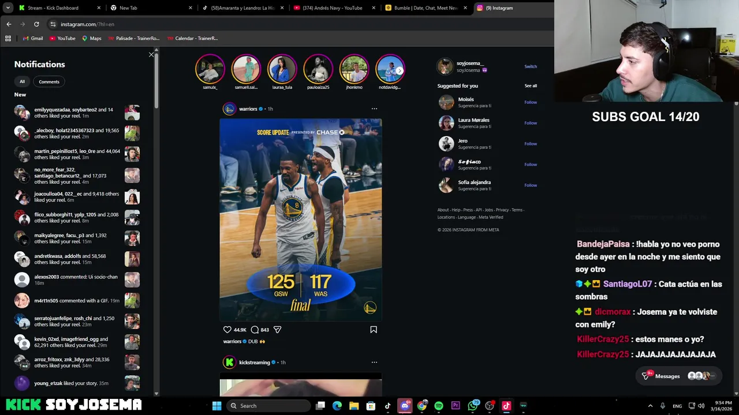Open the Maps bookmark
The width and height of the screenshot is (739, 415).
[x=92, y=38]
